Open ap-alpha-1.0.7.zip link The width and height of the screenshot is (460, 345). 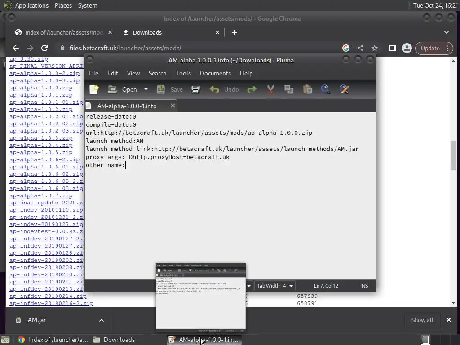click(x=41, y=195)
